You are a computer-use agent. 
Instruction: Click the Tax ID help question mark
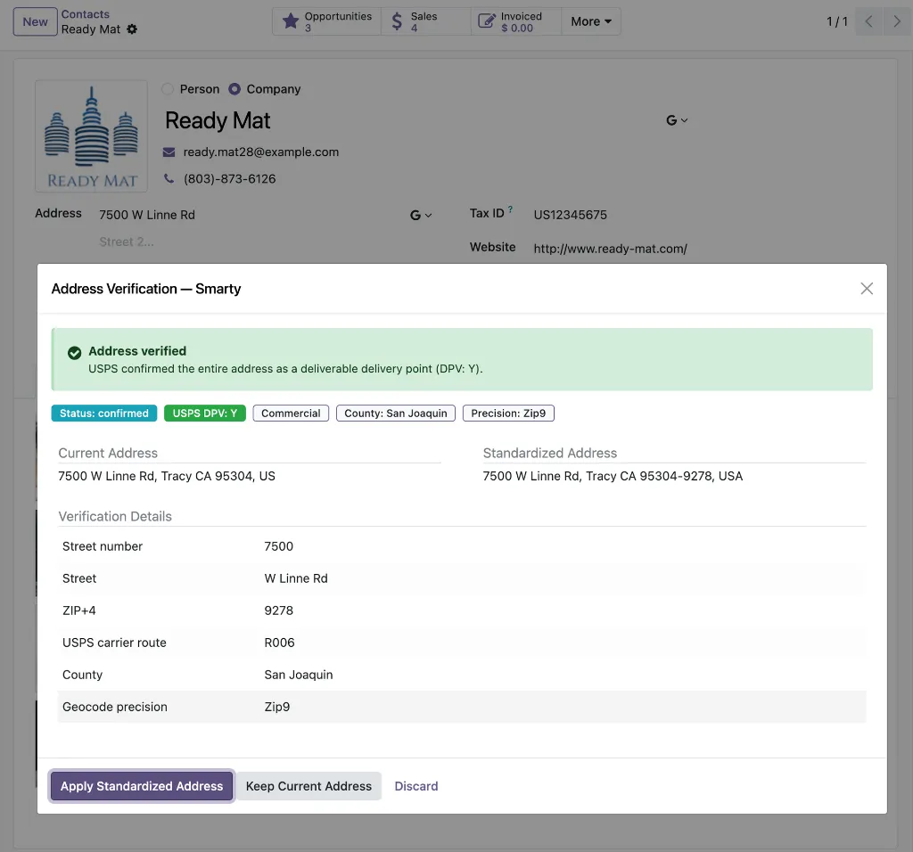tap(511, 209)
